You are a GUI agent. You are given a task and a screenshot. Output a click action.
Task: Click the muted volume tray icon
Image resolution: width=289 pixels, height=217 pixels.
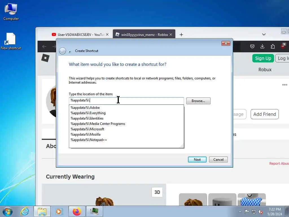260,212
